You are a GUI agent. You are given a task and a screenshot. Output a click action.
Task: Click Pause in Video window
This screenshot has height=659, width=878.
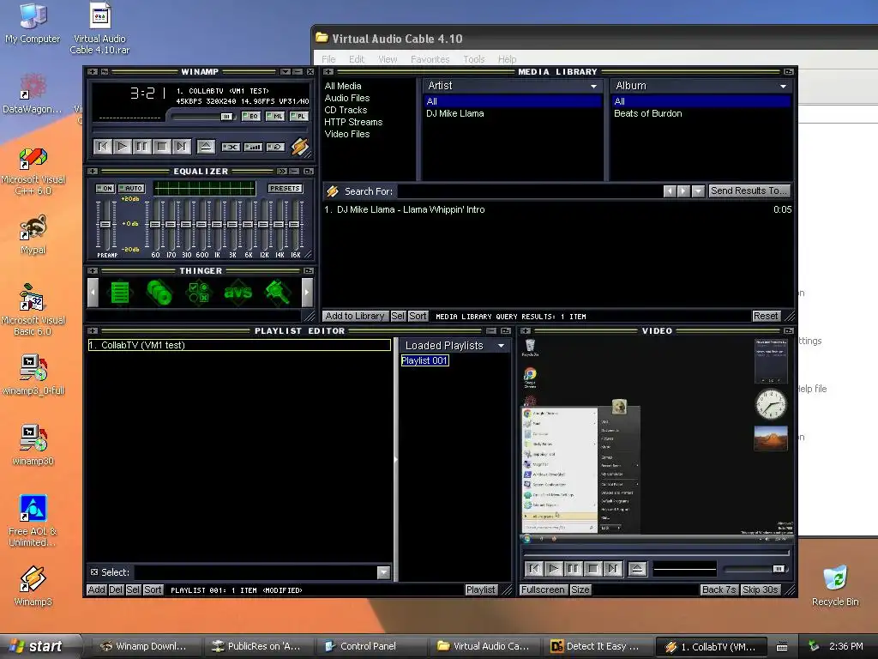(574, 570)
